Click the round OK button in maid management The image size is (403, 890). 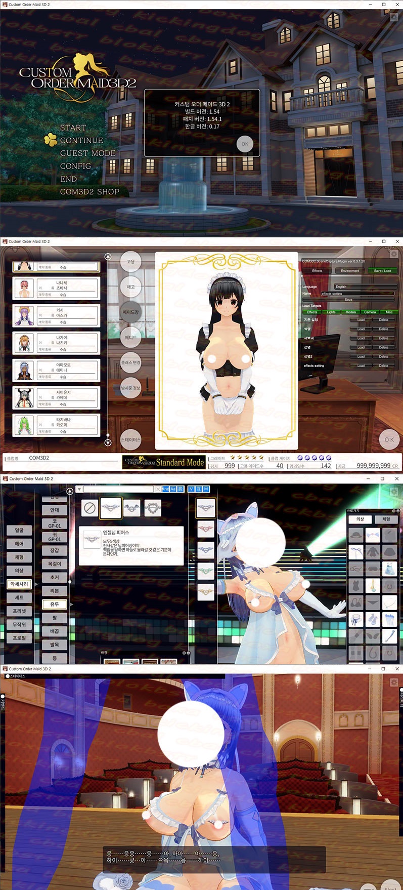point(389,439)
